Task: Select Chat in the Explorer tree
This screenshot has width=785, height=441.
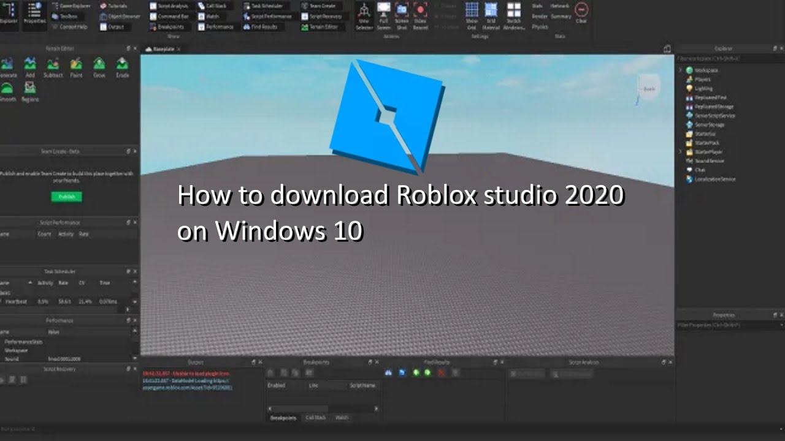Action: point(695,170)
